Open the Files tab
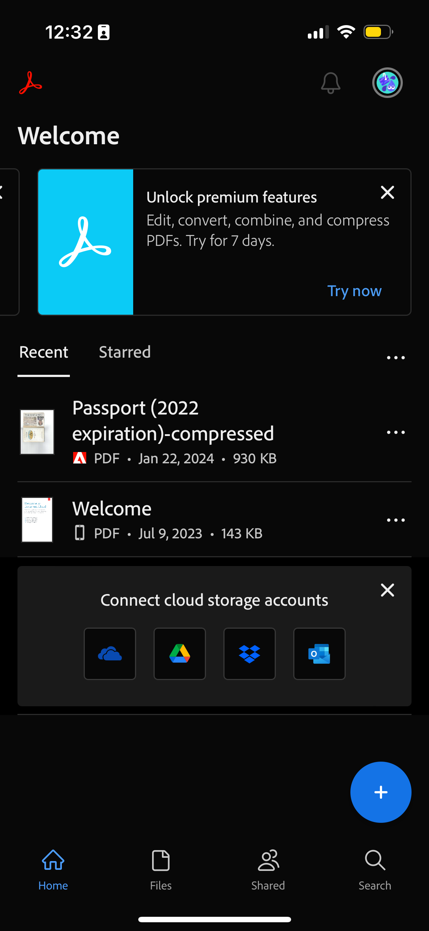This screenshot has height=931, width=429. (161, 870)
